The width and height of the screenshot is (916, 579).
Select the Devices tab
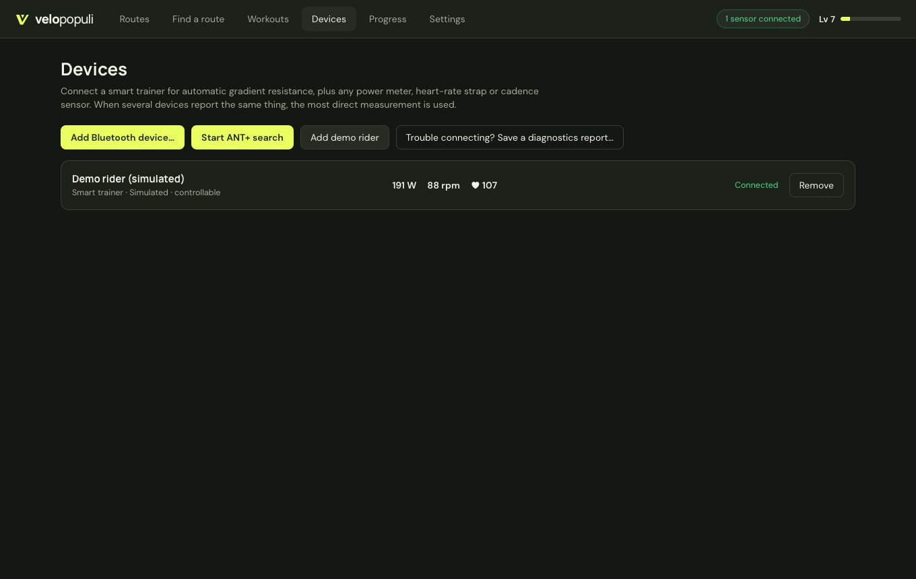[x=329, y=19]
